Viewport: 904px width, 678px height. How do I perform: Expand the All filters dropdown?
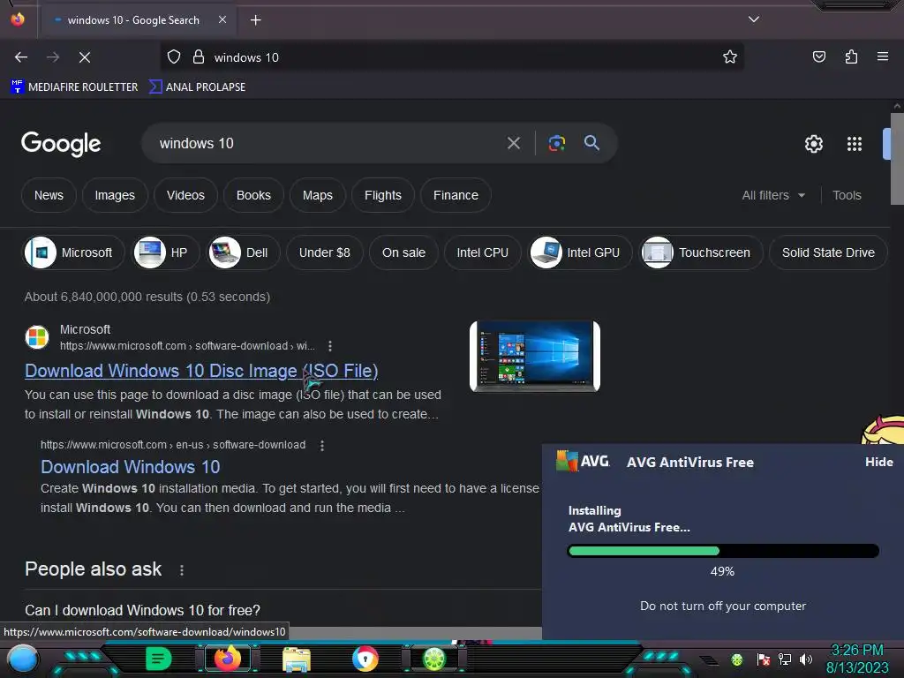click(773, 195)
